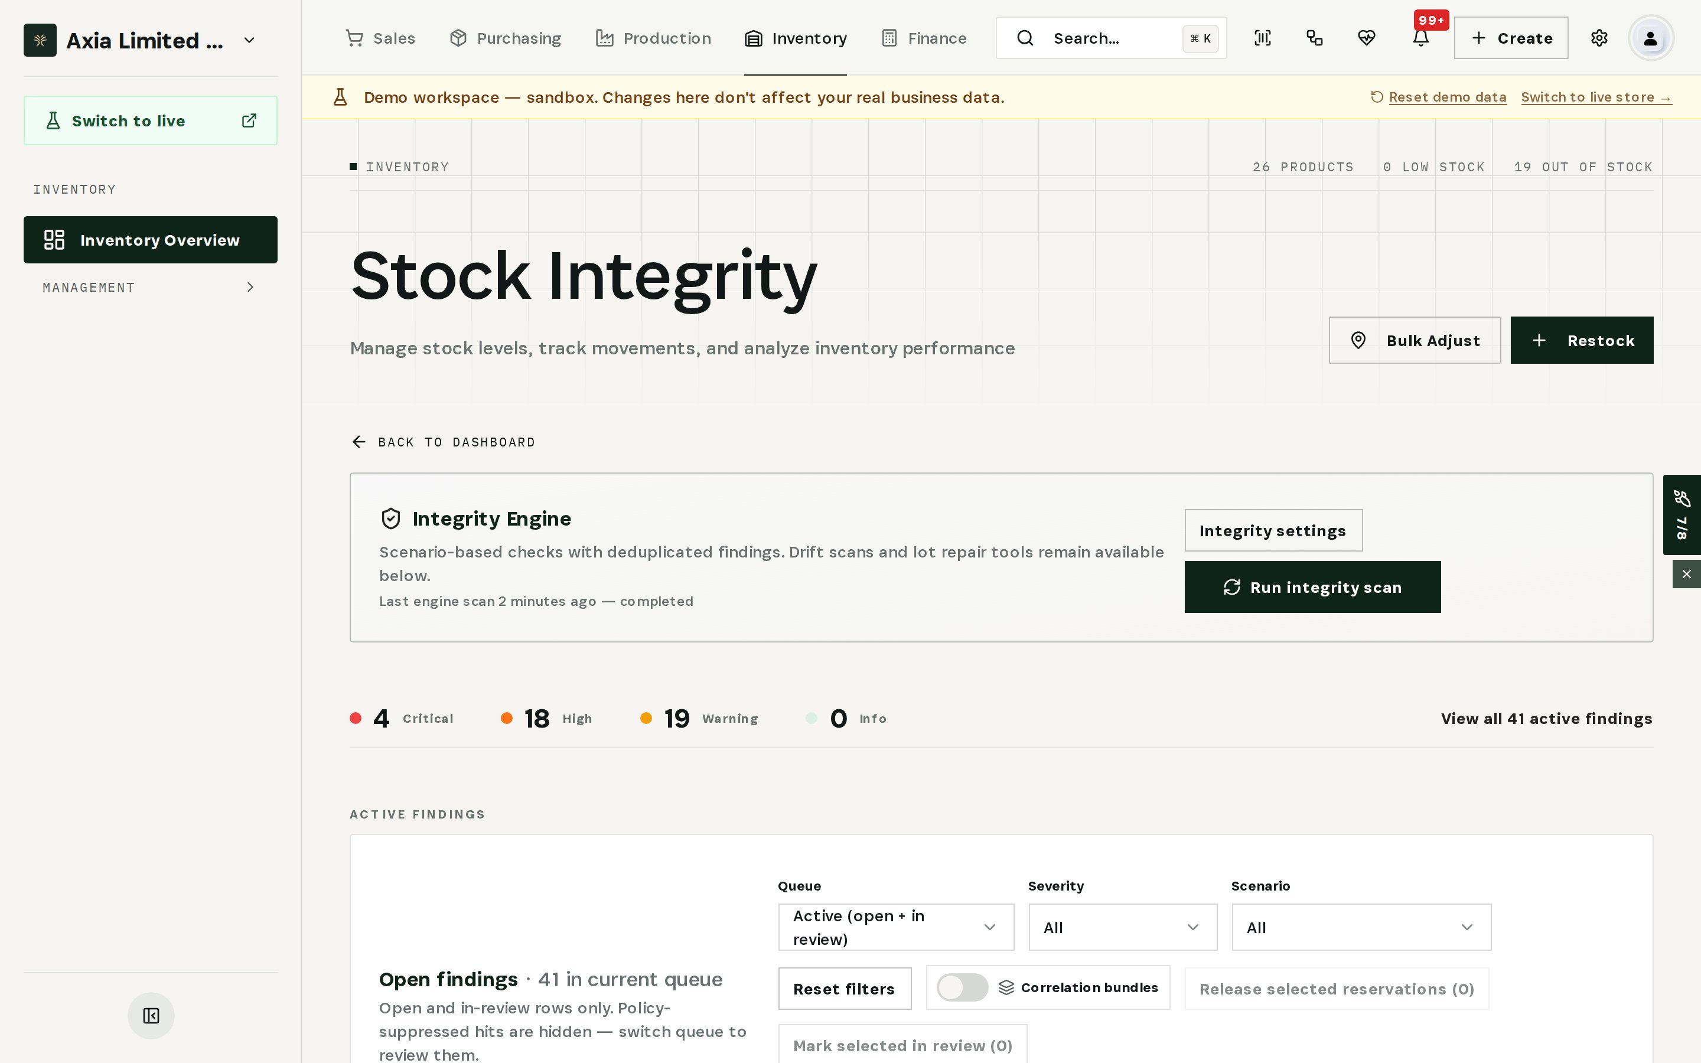Select Inventory Overview in sidebar
1701x1063 pixels.
pyautogui.click(x=151, y=240)
